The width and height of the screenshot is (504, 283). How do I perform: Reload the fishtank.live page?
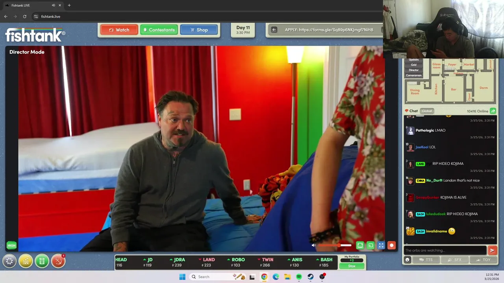24,17
